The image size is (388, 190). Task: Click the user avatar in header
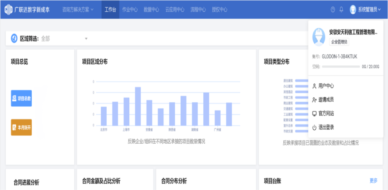click(353, 10)
